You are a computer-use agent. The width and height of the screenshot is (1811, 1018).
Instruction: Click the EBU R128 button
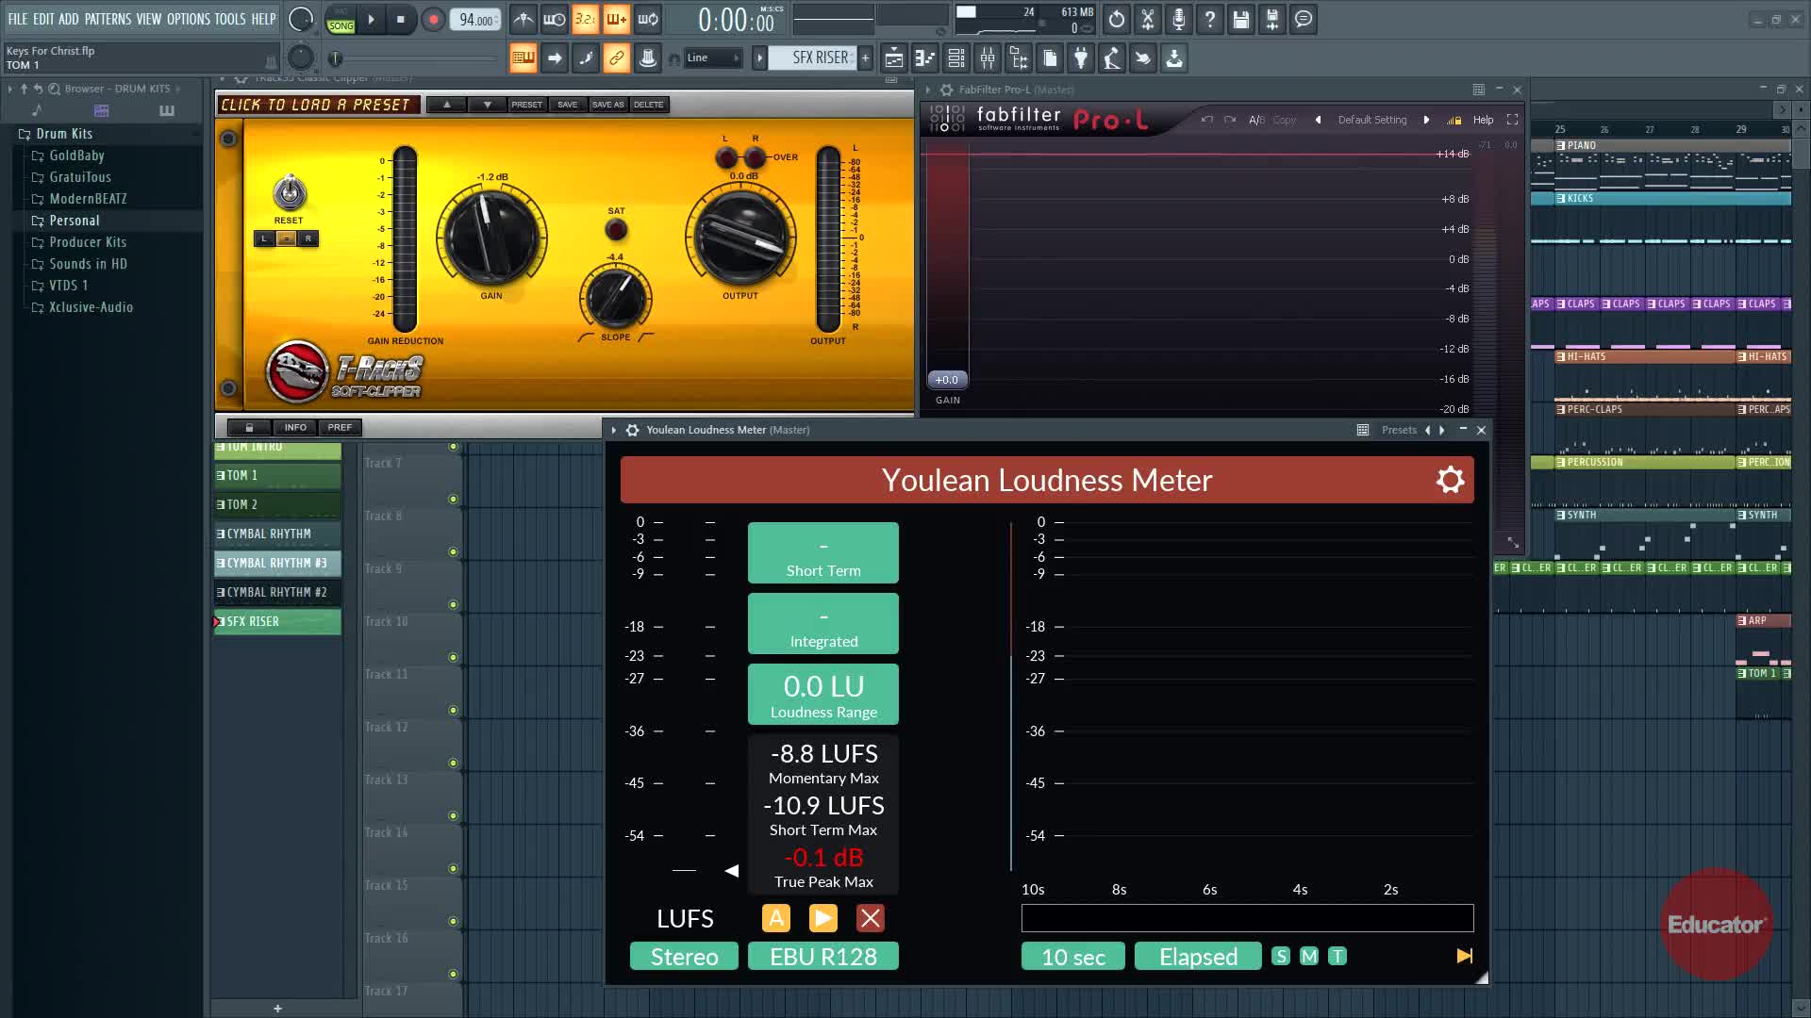tap(822, 957)
